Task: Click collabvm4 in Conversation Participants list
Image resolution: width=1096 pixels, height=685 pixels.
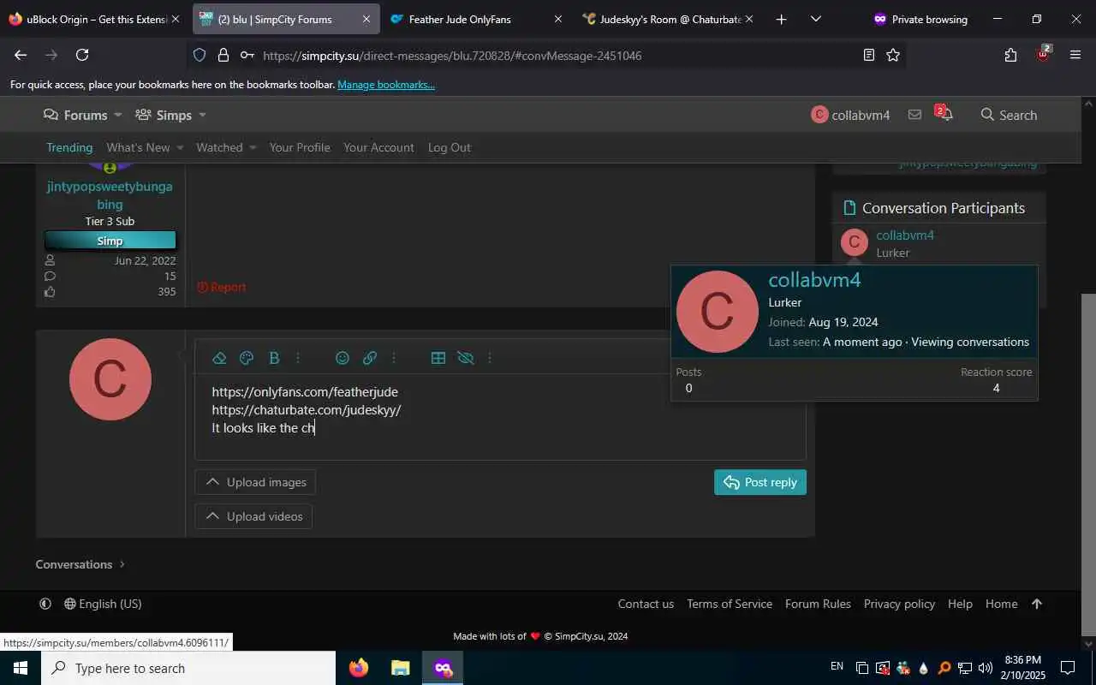Action: coord(905,235)
